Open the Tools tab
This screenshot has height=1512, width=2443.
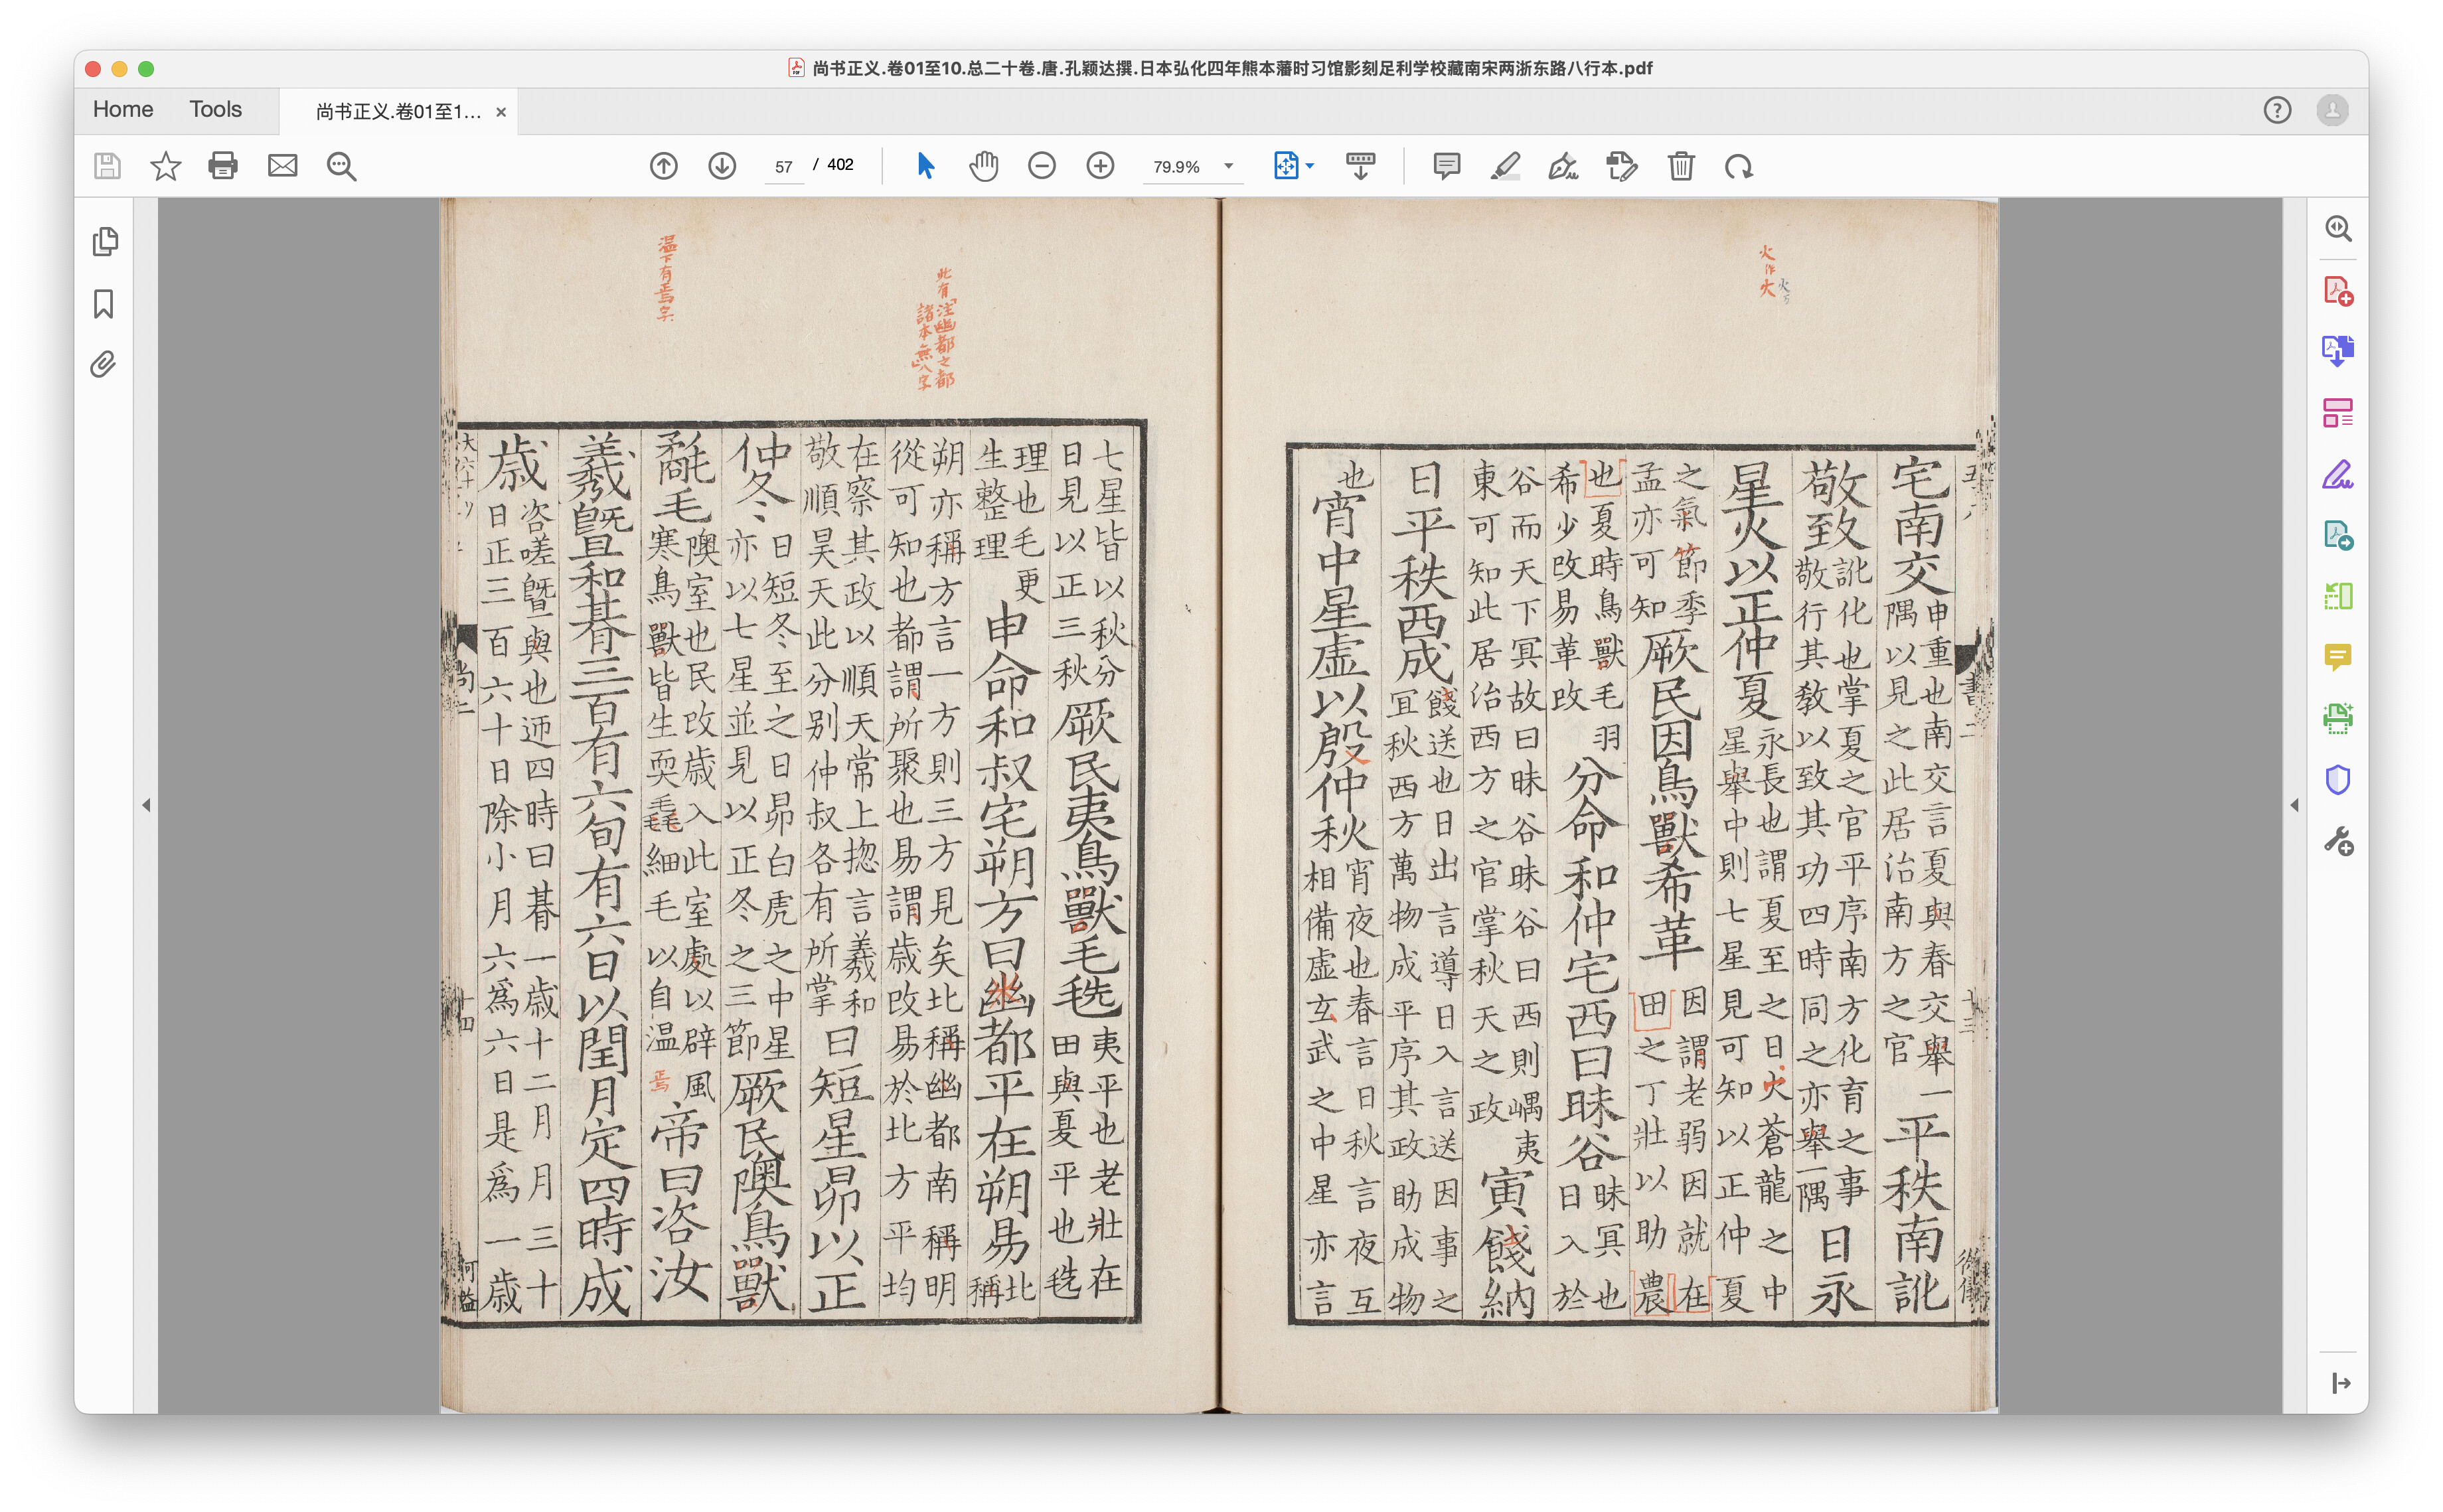pos(215,109)
